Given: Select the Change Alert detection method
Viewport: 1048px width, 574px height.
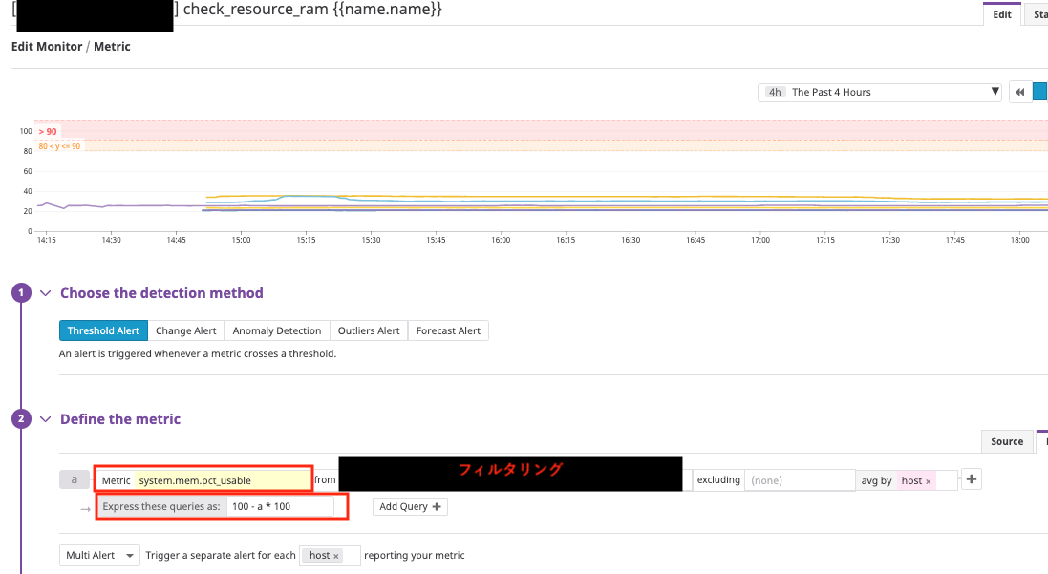Looking at the screenshot, I should coord(185,330).
